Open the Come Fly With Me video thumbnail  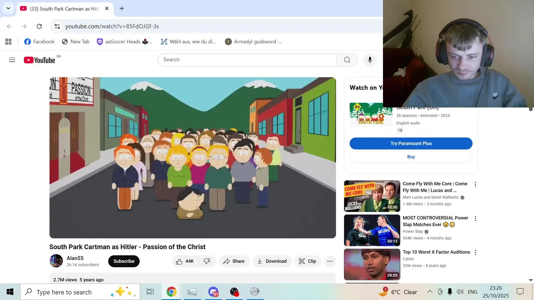click(x=372, y=196)
